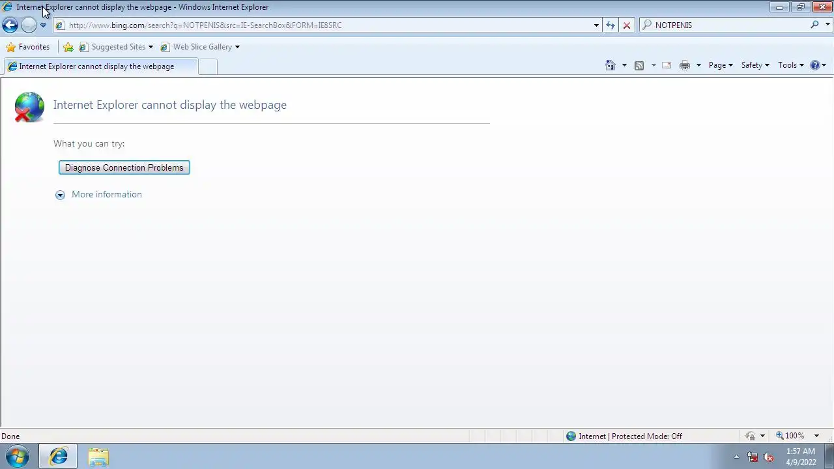The image size is (834, 469).
Task: Open the Tools menu
Action: tap(791, 65)
